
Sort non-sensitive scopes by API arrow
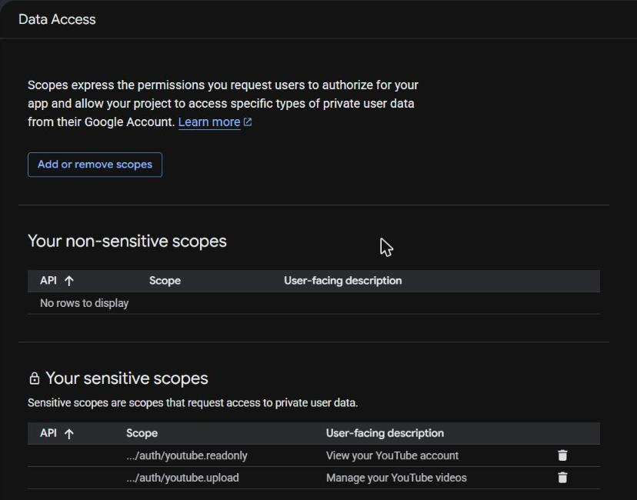tap(69, 281)
